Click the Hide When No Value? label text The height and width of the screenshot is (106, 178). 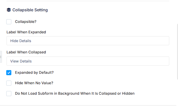[x=34, y=83]
